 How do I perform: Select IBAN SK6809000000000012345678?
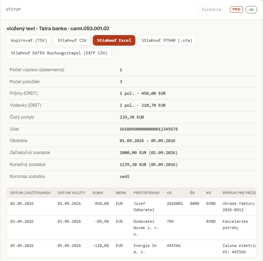tap(149, 129)
